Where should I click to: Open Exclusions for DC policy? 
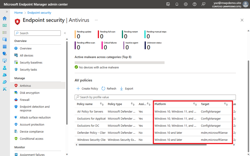[x=88, y=126]
